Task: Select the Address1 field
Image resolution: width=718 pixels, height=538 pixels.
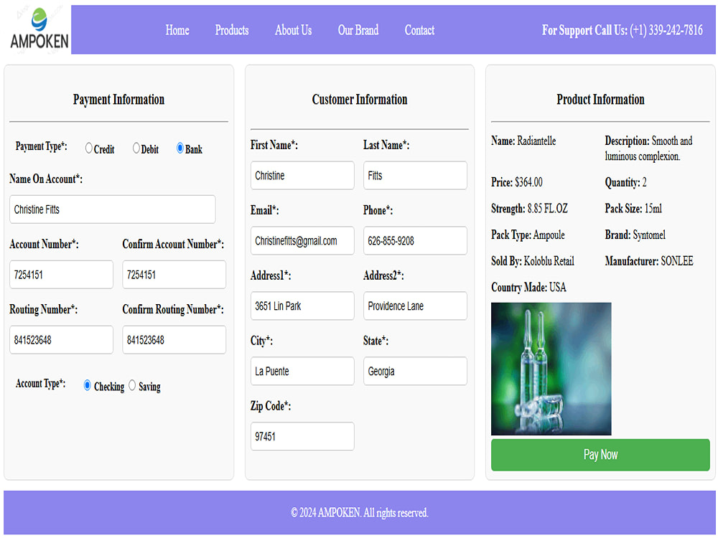Action: [302, 306]
